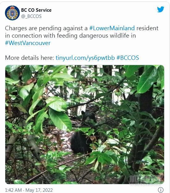Open the #BCCOS hashtag
Image resolution: width=170 pixels, height=193 pixels.
tap(128, 58)
